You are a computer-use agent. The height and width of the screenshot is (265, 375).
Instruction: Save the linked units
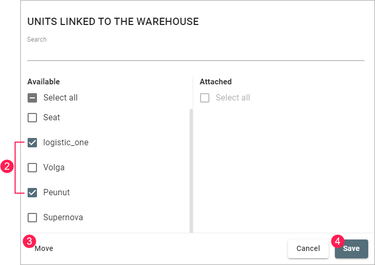[351, 249]
